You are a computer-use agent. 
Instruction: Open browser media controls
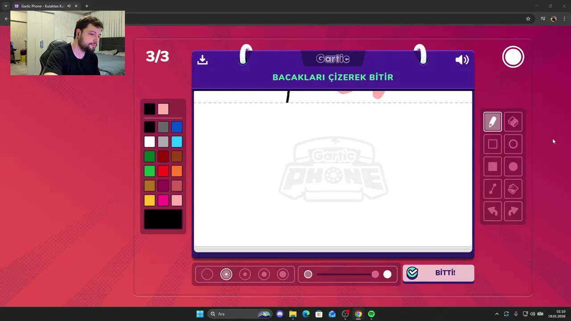click(x=543, y=19)
